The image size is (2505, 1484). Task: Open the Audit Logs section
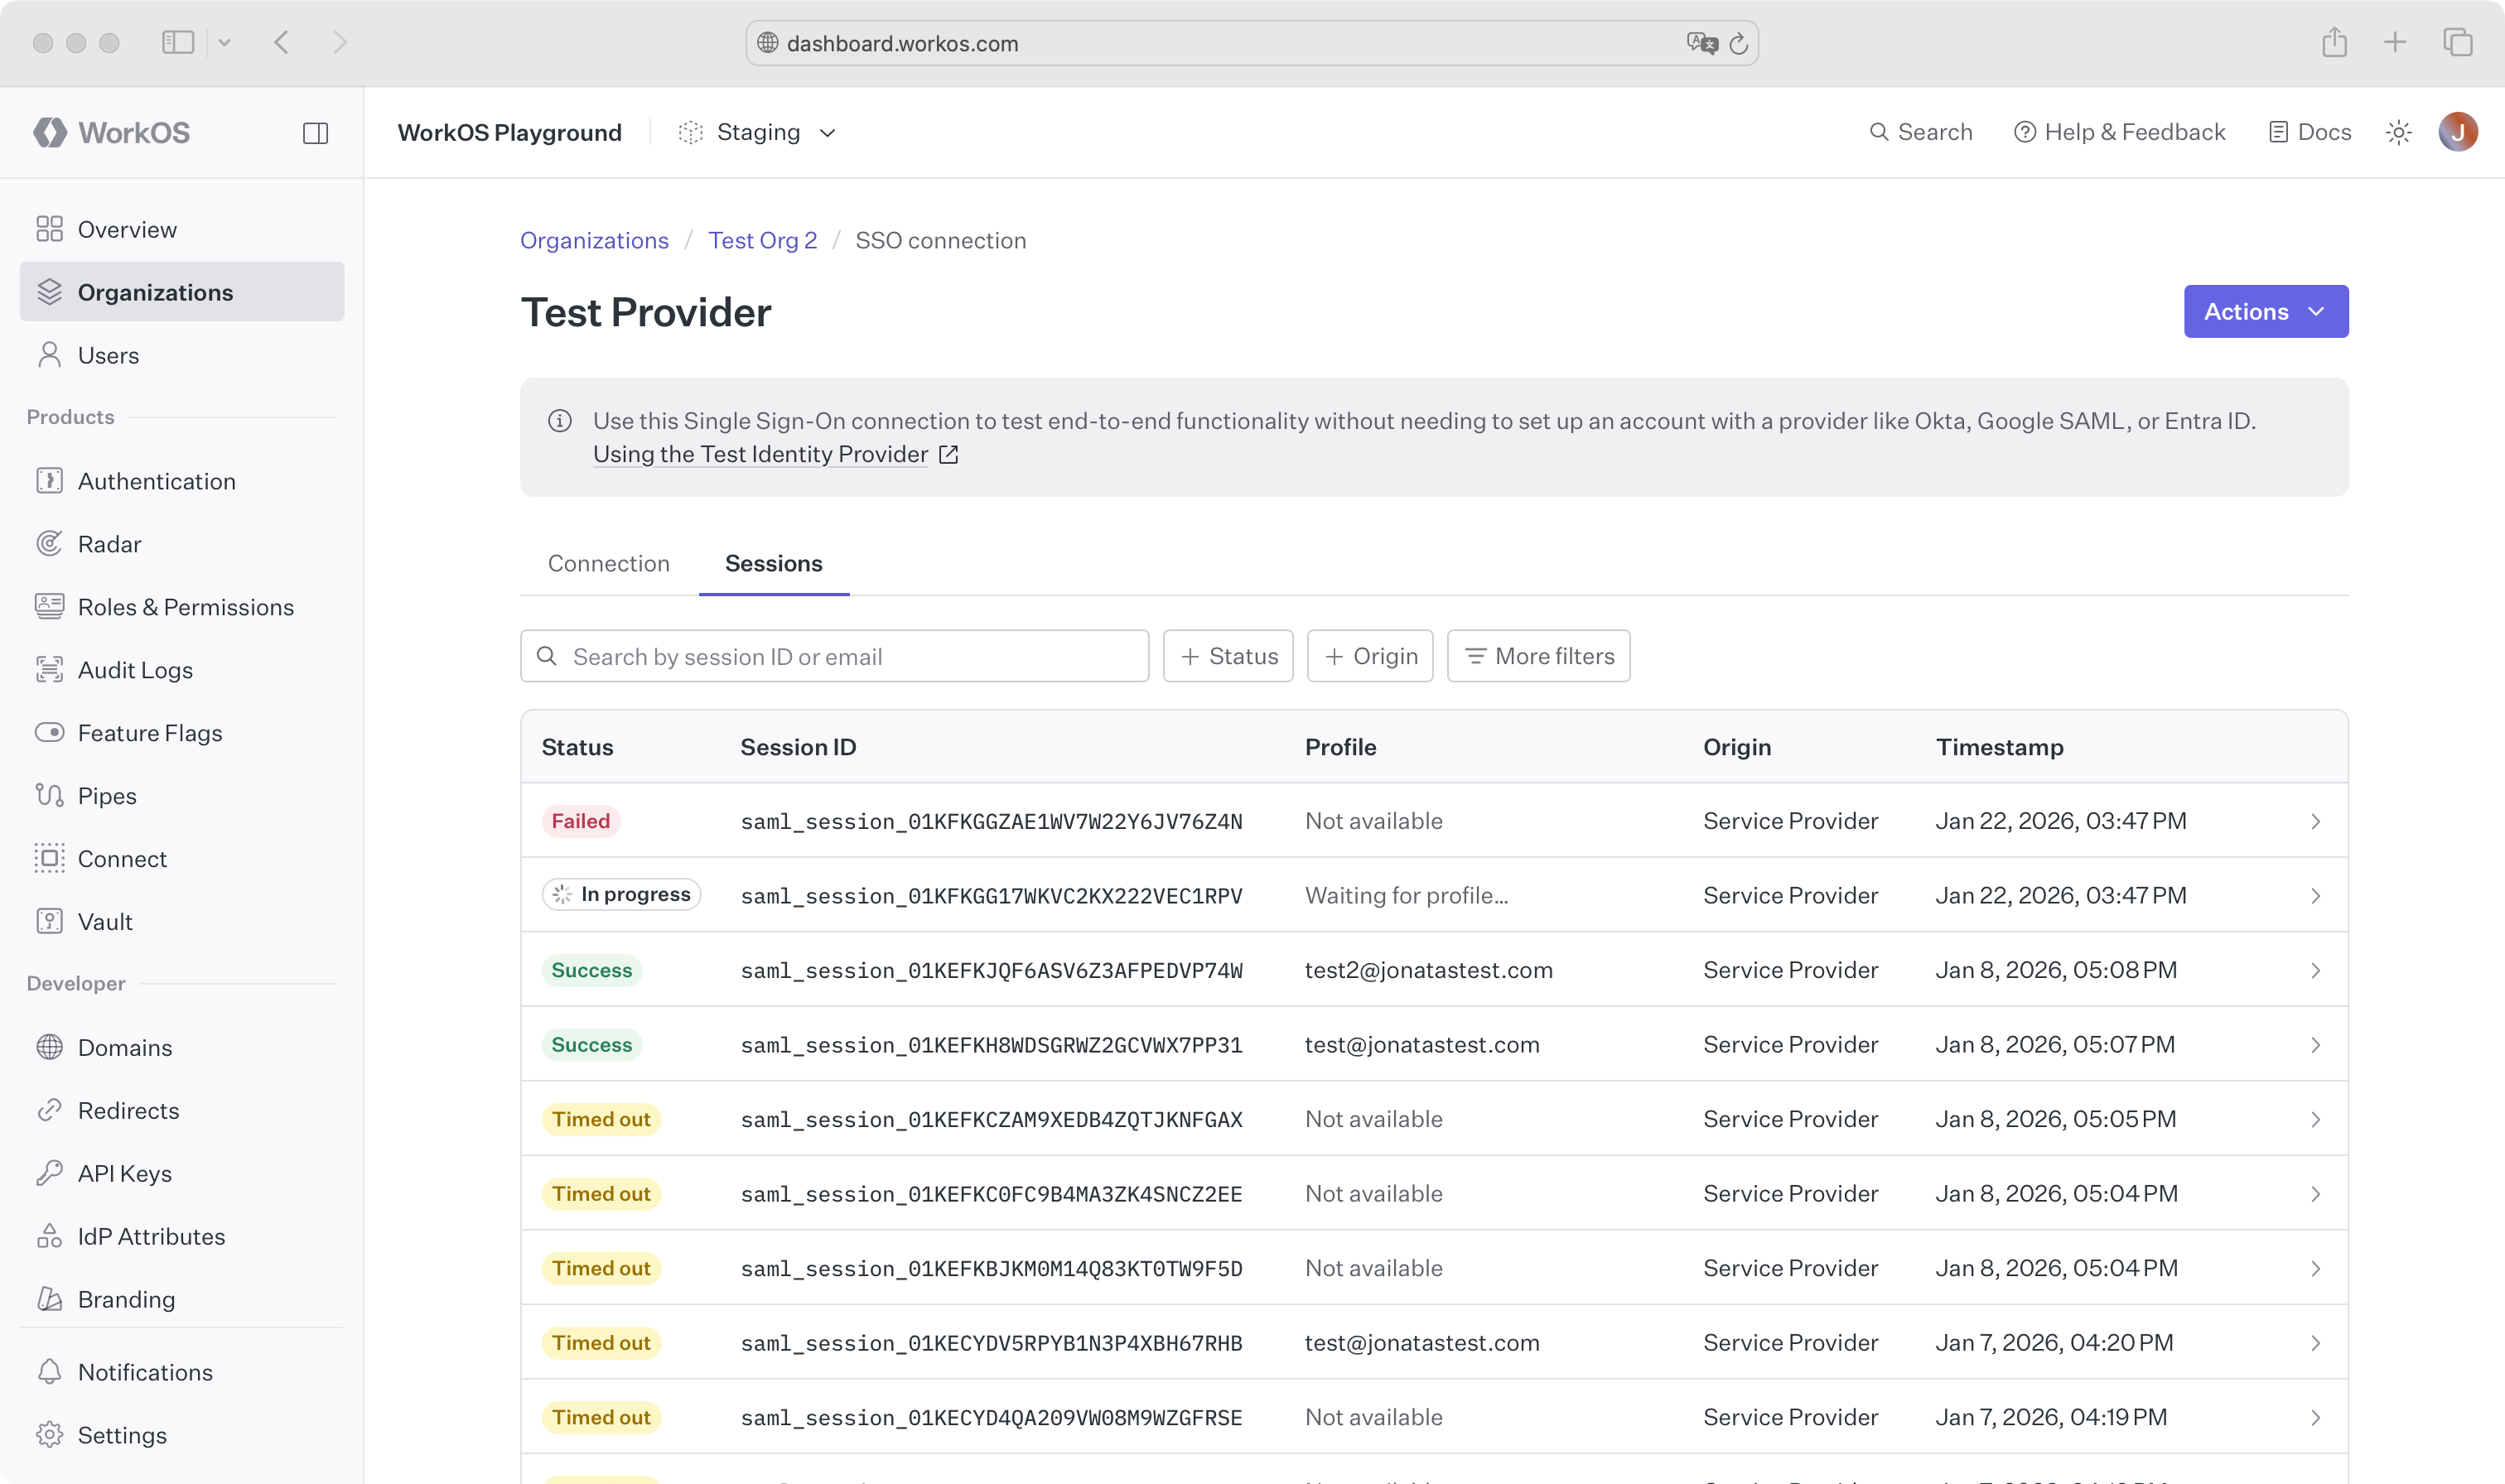pyautogui.click(x=136, y=670)
